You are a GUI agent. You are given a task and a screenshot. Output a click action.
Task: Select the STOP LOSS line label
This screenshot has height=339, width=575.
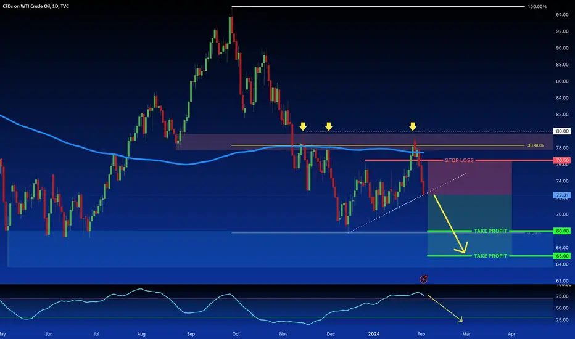[459, 160]
